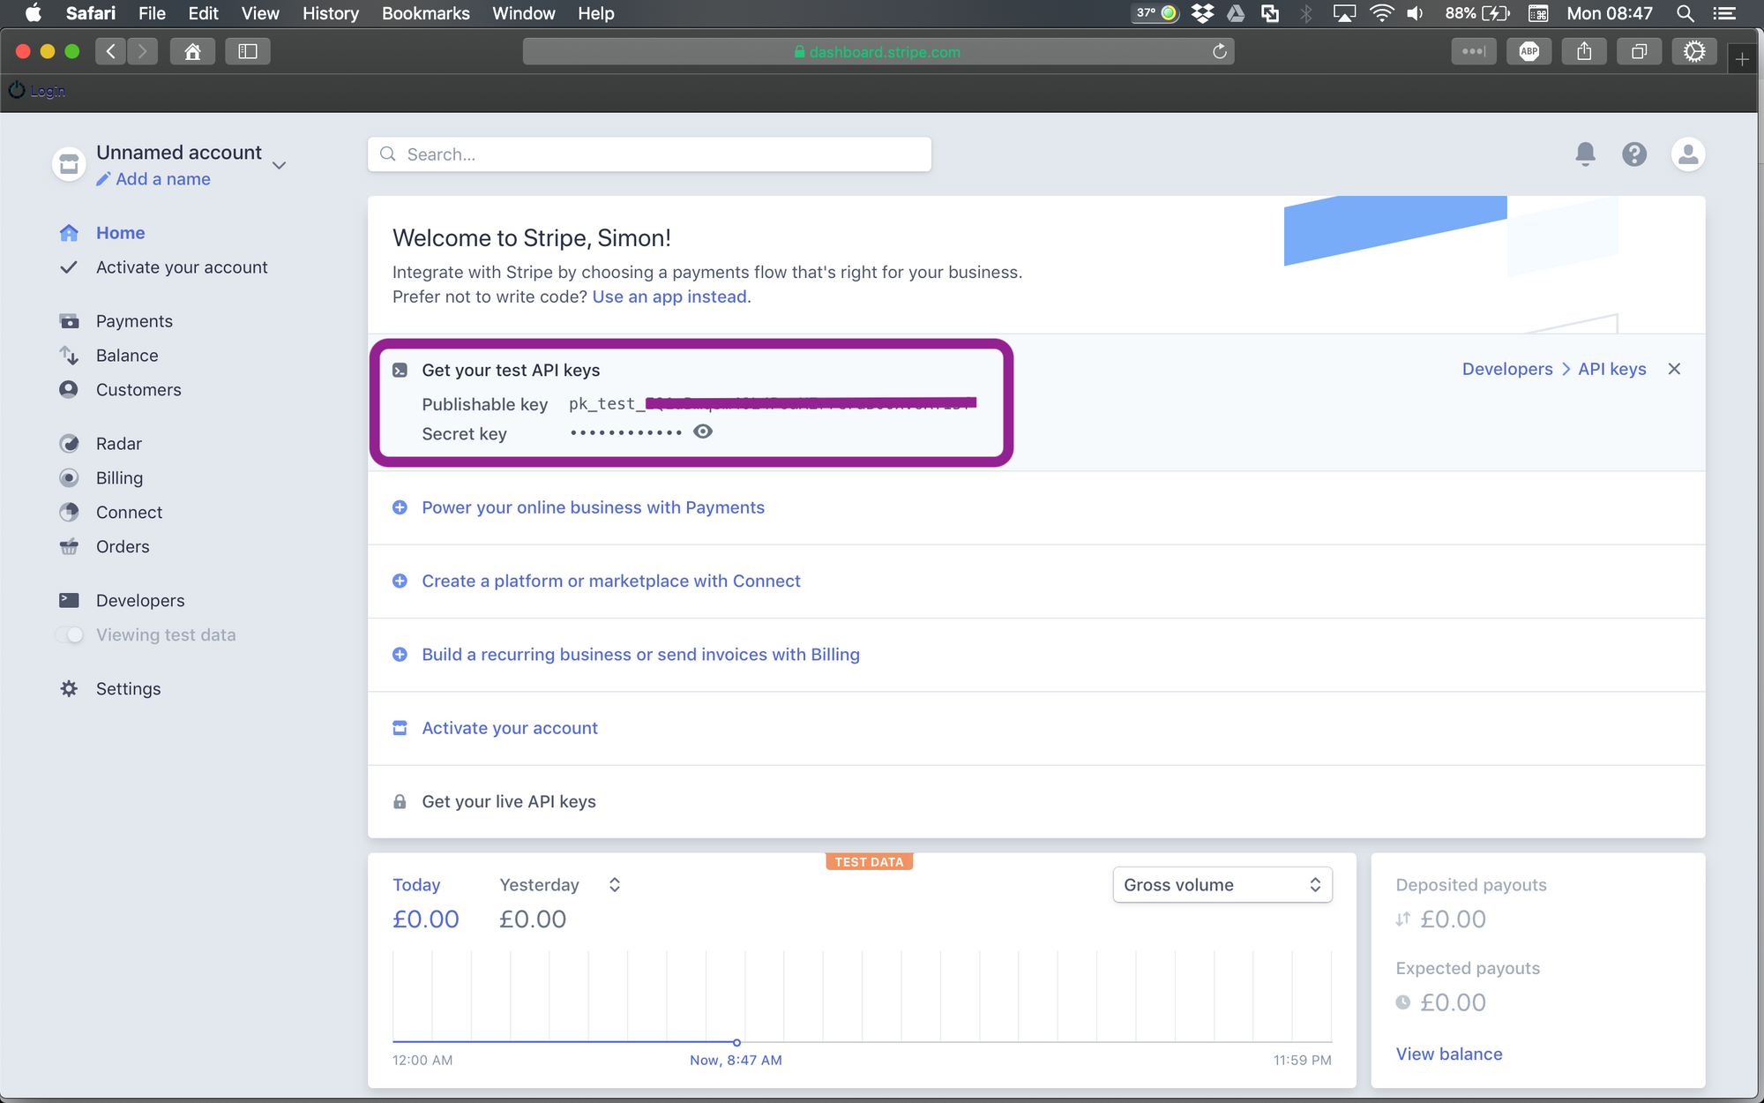
Task: Open the Settings gear icon
Action: click(x=69, y=689)
